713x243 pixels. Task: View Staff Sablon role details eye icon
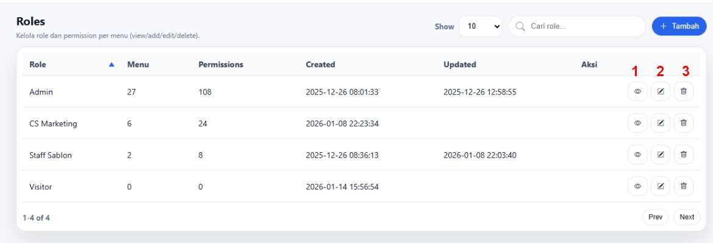[637, 155]
